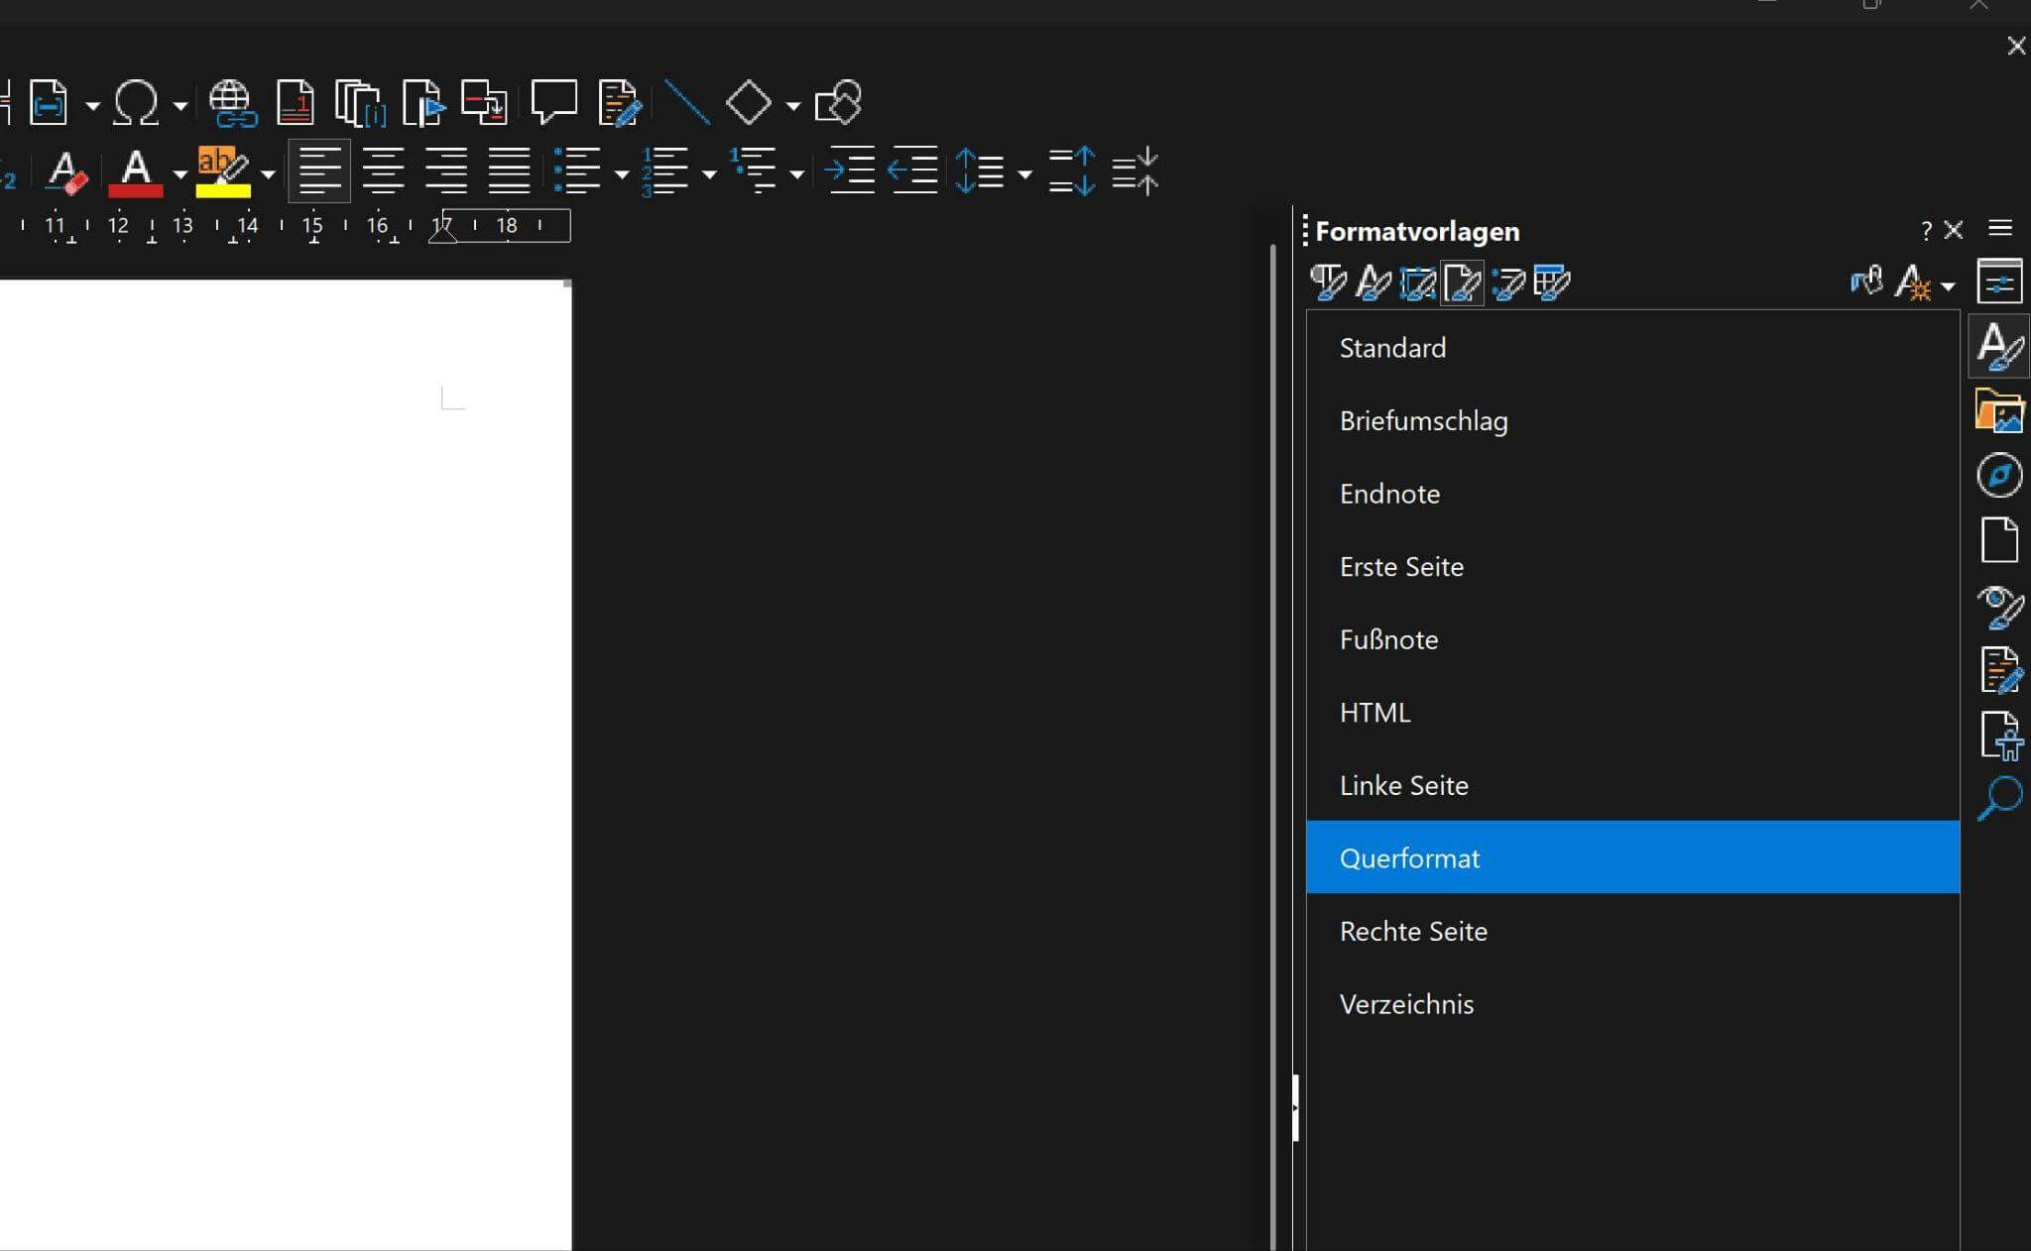Insert a special character with Omega icon
This screenshot has width=2031, height=1251.
point(136,103)
